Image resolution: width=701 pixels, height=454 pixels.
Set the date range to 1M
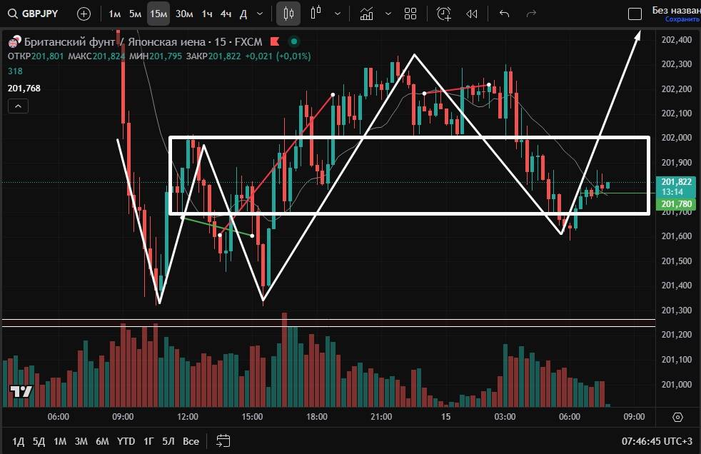pyautogui.click(x=60, y=441)
